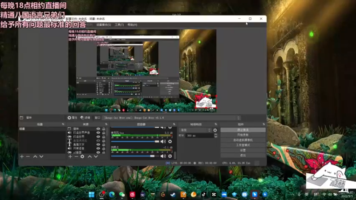Click 退出 to exit OBS
Viewport: 356px width, 200px height.
coord(243,155)
